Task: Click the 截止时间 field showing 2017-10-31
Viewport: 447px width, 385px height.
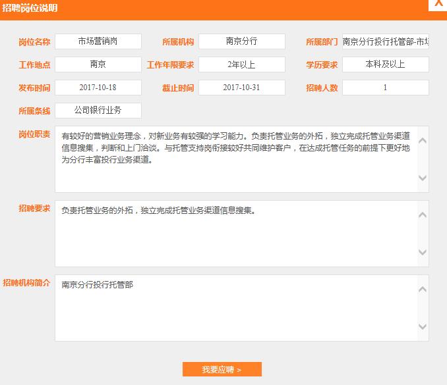Action: coord(242,88)
